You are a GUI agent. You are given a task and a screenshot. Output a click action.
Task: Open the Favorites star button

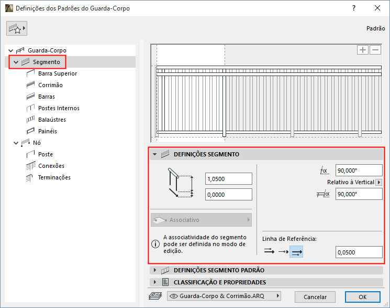pos(17,28)
